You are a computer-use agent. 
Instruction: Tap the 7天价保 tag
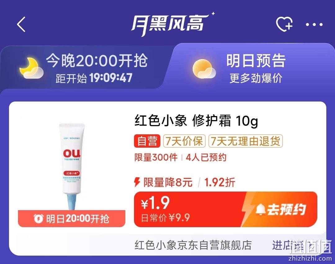[x=184, y=141]
